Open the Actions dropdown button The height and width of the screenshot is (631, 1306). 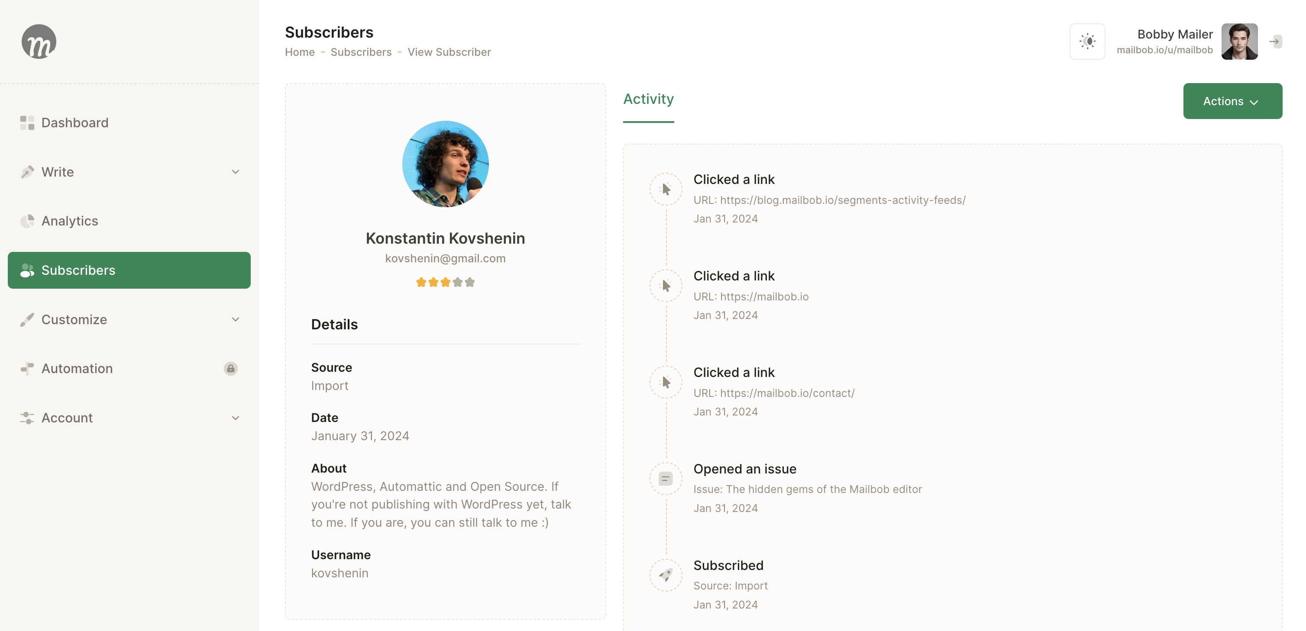1232,101
